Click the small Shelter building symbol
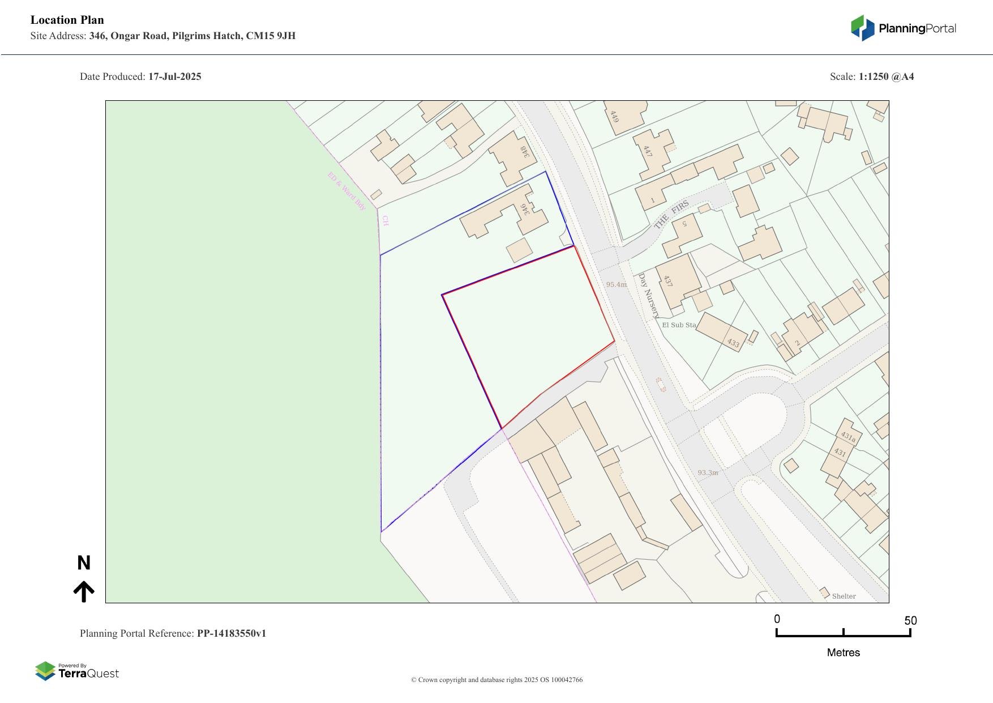 (825, 592)
